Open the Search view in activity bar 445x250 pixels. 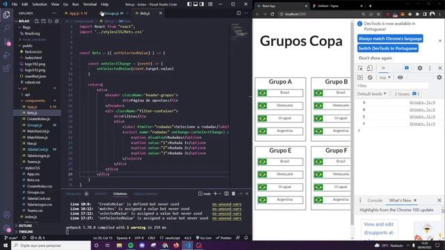pyautogui.click(x=6, y=28)
